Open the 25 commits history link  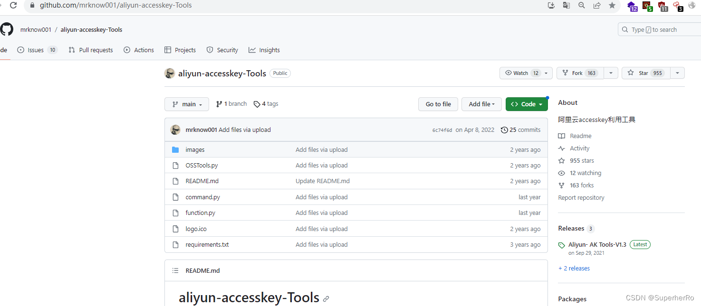521,130
